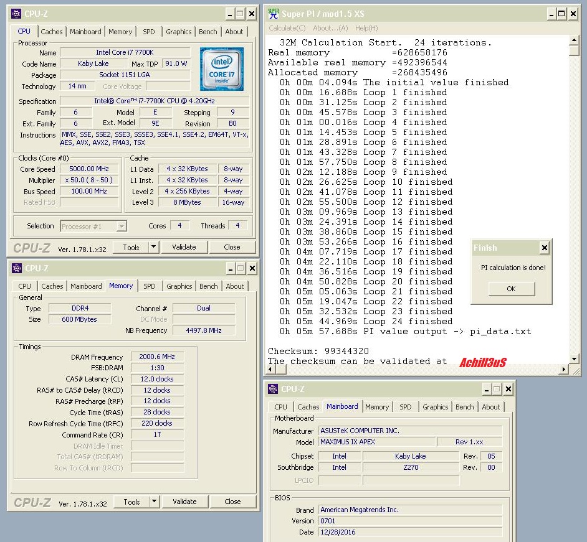Image resolution: width=587 pixels, height=542 pixels.
Task: Close the CPU-Z Mainboard window via title bar X
Action: 508,389
